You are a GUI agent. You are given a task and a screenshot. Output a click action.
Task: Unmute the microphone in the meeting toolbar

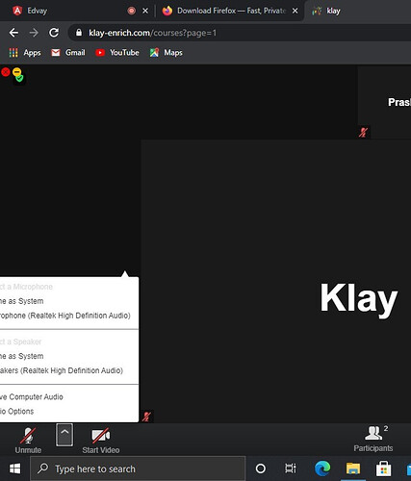point(28,441)
